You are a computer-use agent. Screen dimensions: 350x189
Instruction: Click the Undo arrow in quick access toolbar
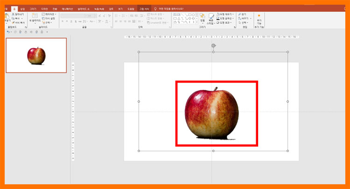point(8,32)
